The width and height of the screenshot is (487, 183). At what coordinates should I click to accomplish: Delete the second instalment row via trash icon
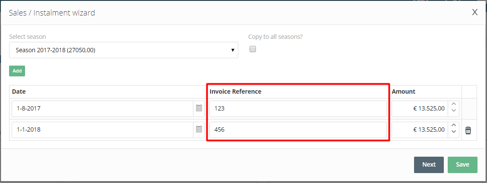tap(468, 130)
